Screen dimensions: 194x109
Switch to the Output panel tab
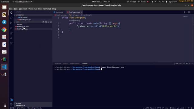coord(65,64)
